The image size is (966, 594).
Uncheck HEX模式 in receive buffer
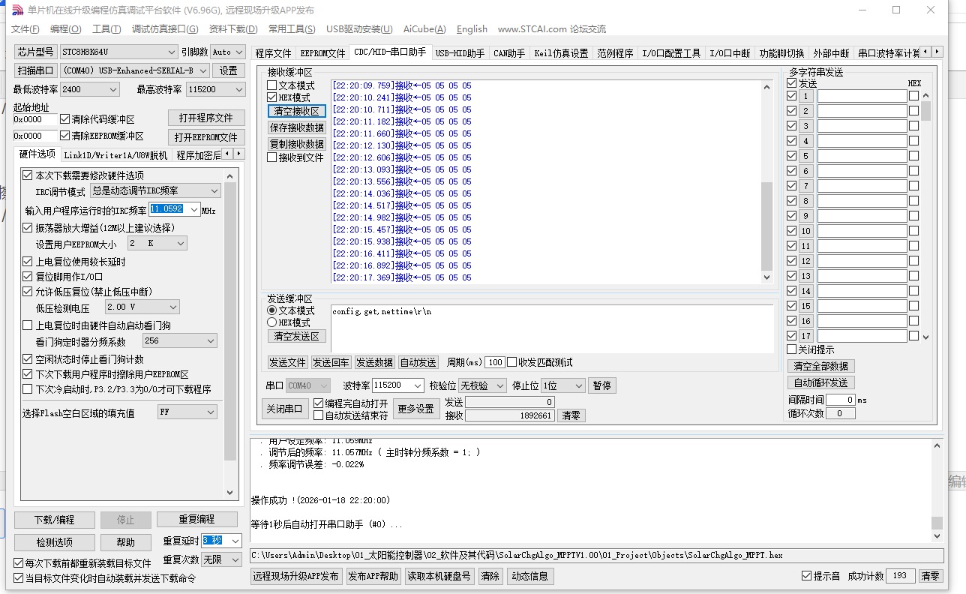click(272, 97)
